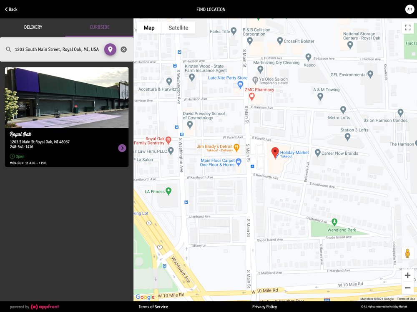The width and height of the screenshot is (417, 312).
Task: Click the Metro Lofts marker
Action: click(343, 109)
